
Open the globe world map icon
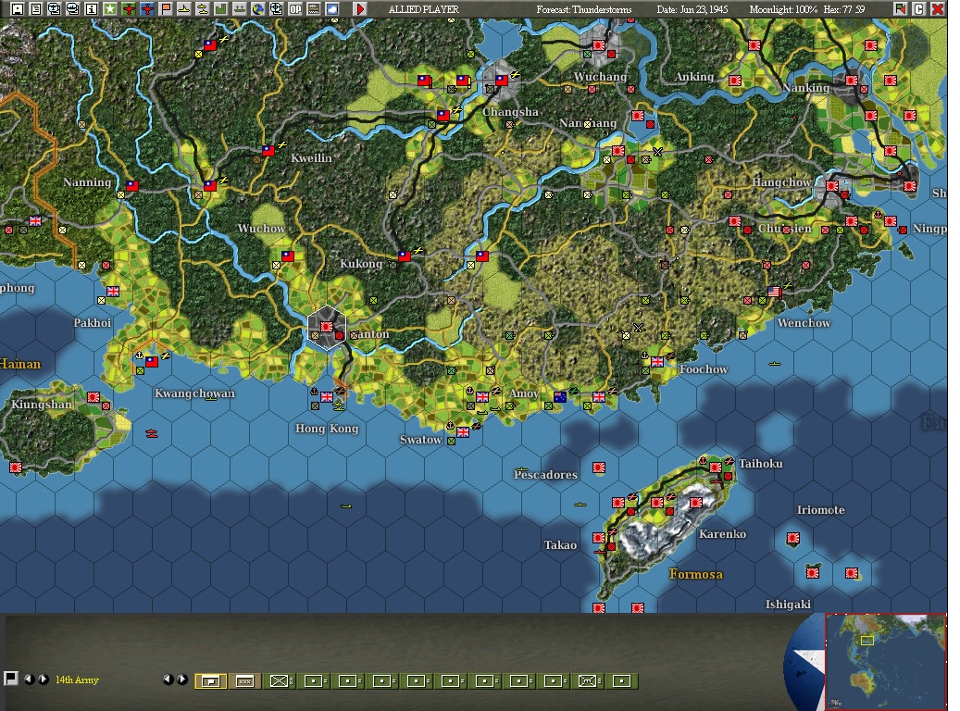tap(257, 8)
